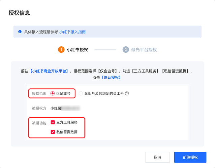
Task: Toggle the 三方工具服务 checkbox
Action: coord(53,122)
